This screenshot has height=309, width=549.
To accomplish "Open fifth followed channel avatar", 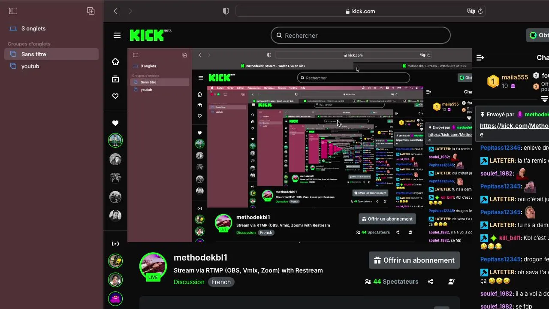I will 115,215.
